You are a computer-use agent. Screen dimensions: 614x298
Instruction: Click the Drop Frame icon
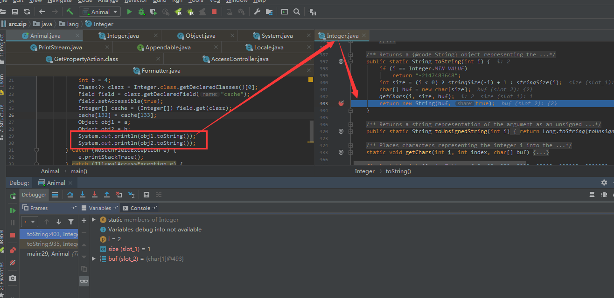coord(119,195)
